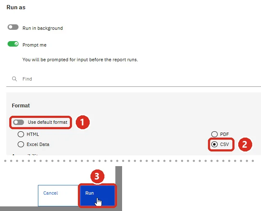Click the magnifier search icon
Screen dimensions: 261x211
(x=14, y=79)
